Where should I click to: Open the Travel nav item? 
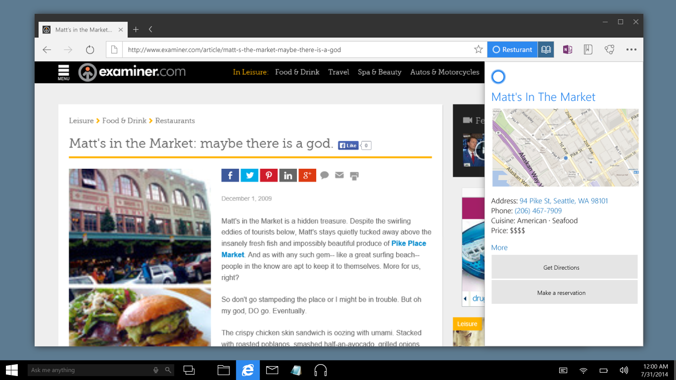(339, 72)
